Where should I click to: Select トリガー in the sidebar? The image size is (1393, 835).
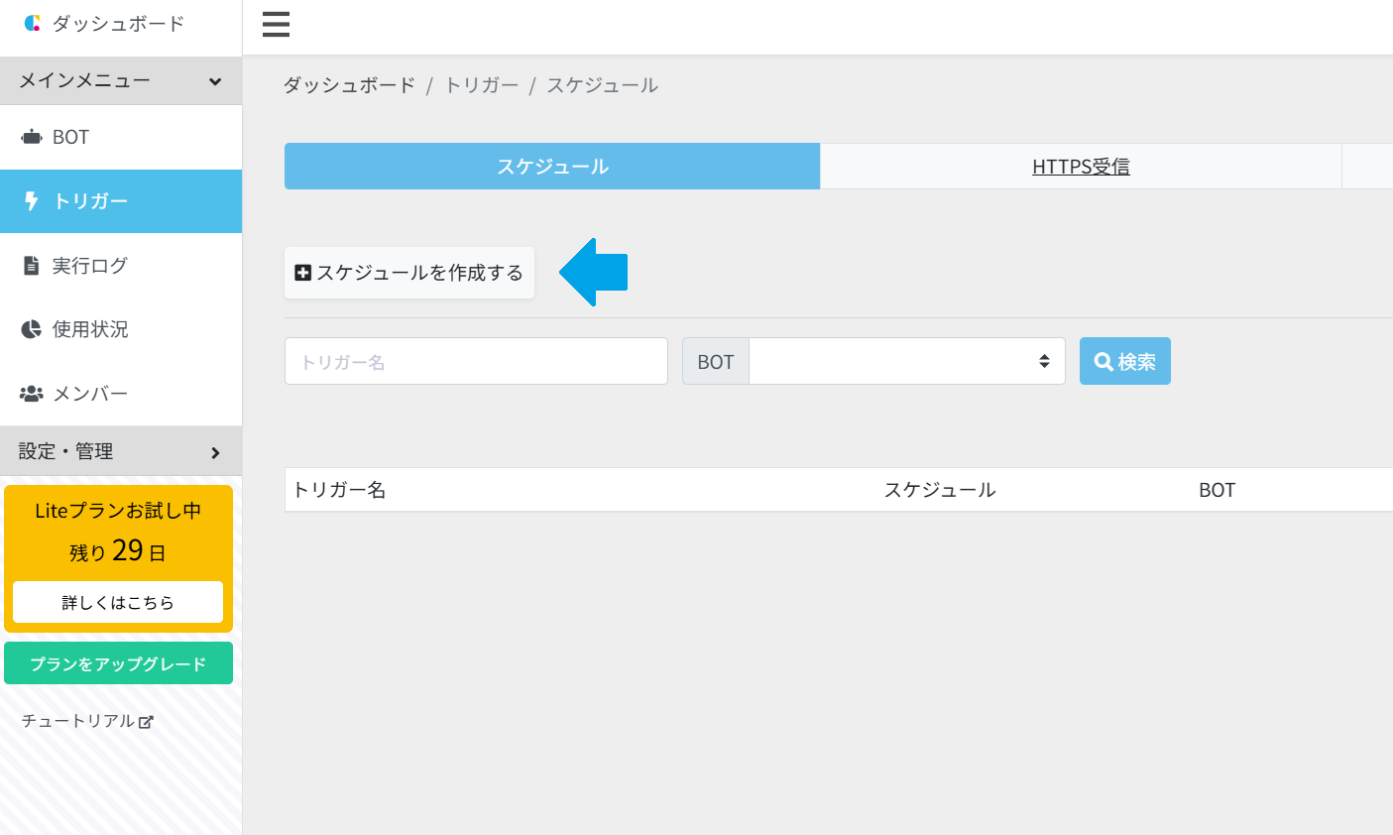(x=121, y=201)
